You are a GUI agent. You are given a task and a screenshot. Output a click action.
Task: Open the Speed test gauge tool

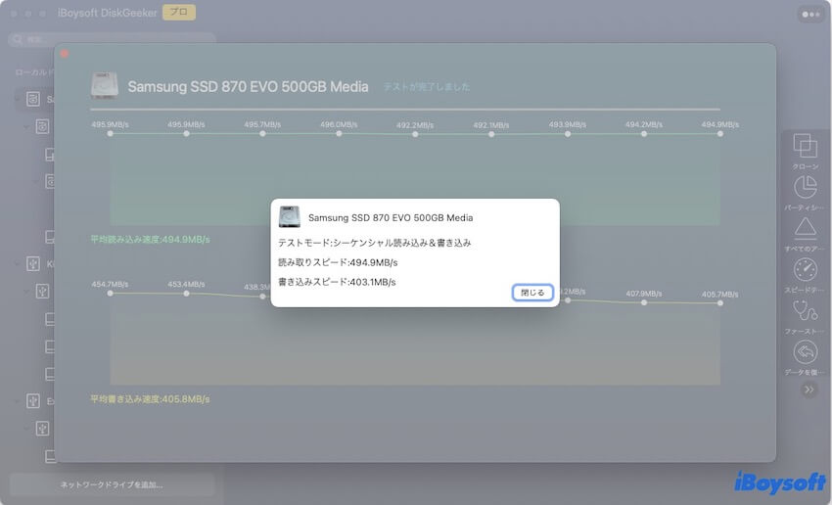point(805,270)
